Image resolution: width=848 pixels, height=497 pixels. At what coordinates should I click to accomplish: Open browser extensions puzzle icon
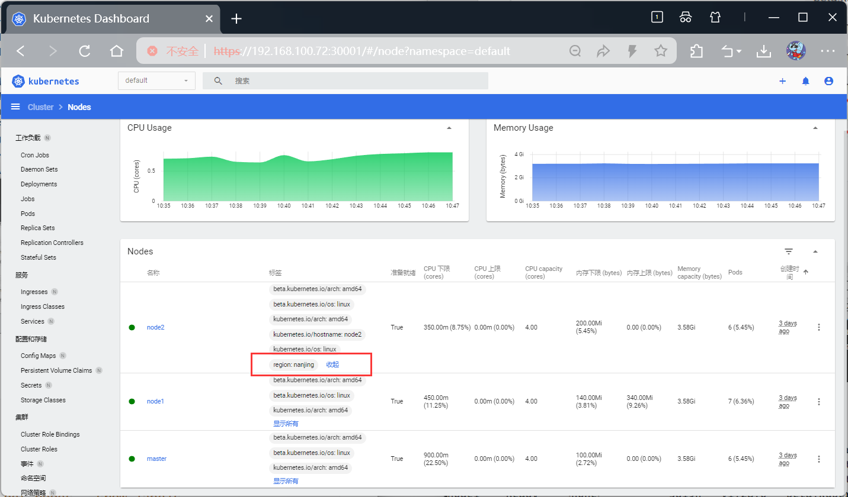point(696,51)
